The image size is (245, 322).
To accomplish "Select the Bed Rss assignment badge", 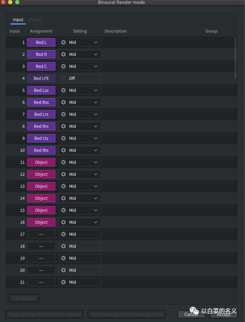I will coord(41,102).
